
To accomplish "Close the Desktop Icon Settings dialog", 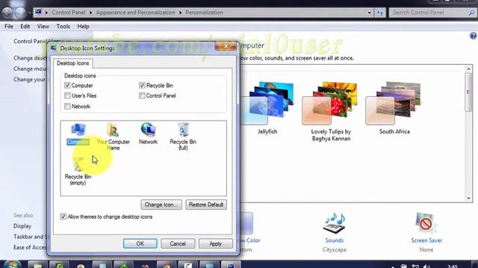I will coord(226,46).
